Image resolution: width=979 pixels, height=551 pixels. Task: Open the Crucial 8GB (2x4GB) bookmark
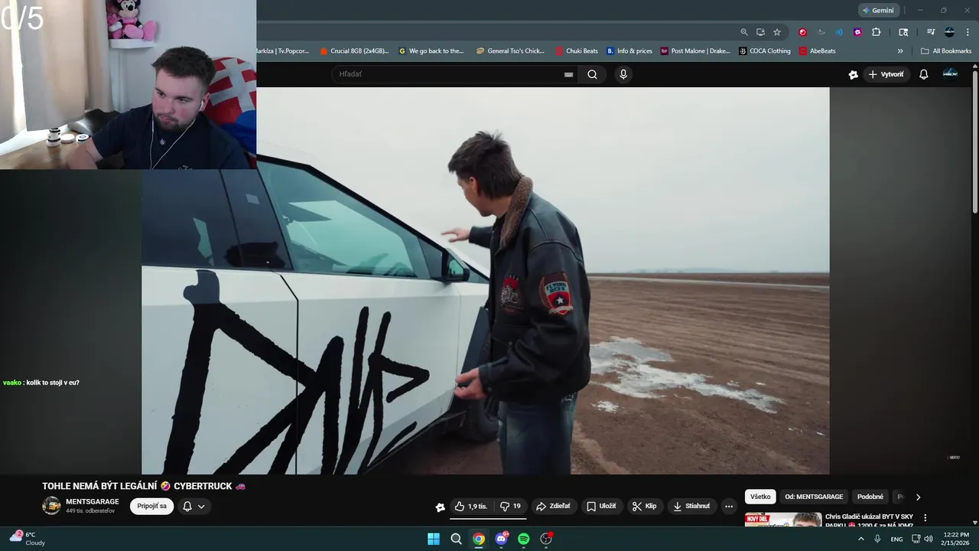354,51
